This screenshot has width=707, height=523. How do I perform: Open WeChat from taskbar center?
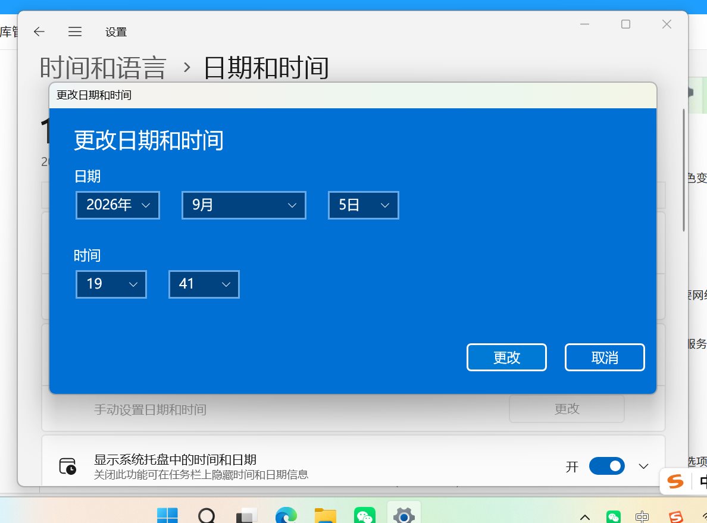[365, 516]
